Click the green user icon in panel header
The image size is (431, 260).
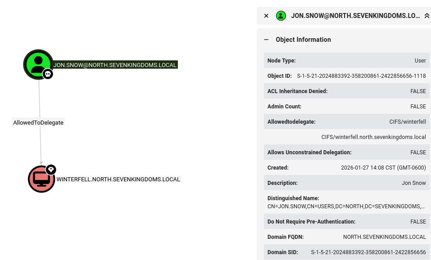pos(281,16)
